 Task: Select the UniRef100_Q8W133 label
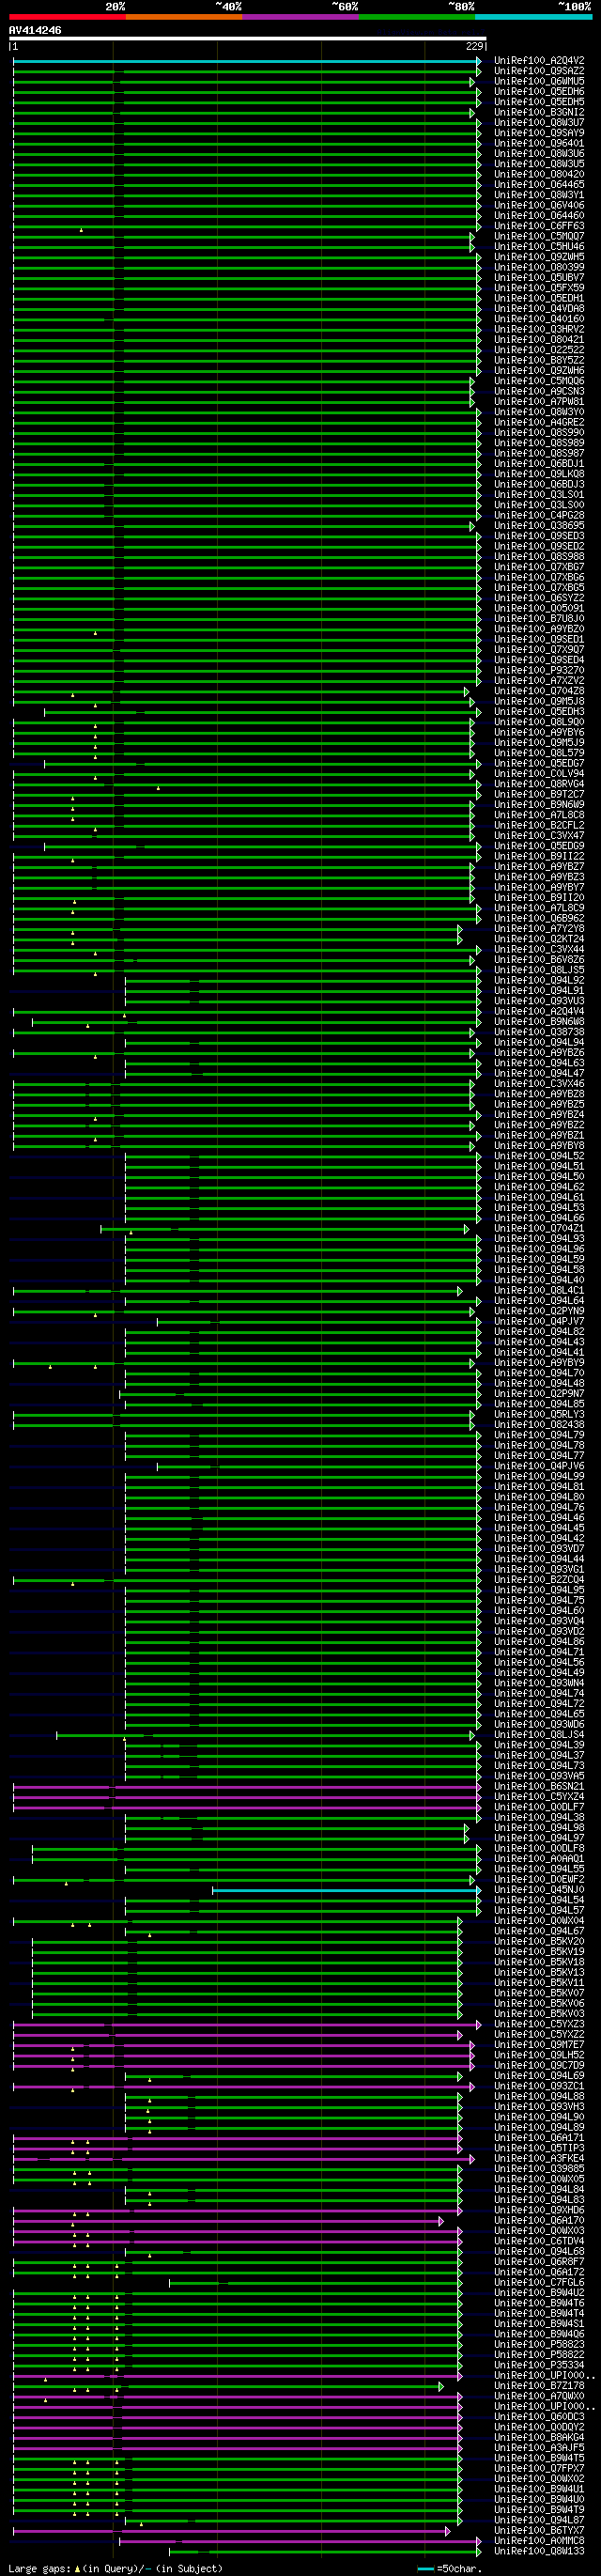click(x=539, y=2552)
